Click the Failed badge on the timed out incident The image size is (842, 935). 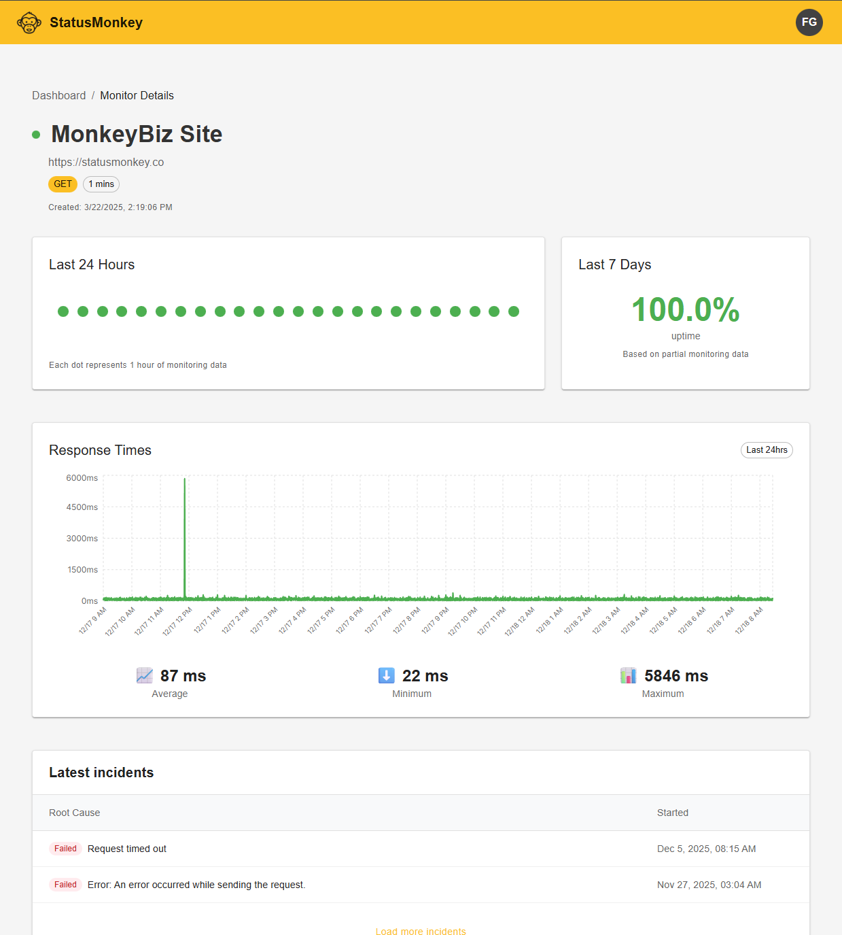tap(65, 849)
